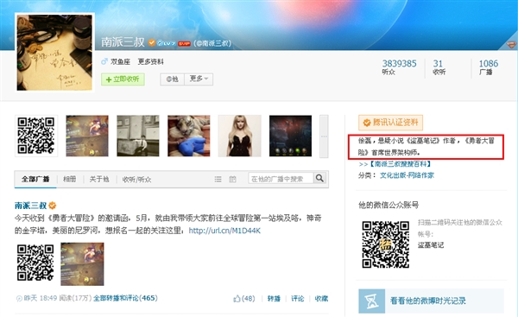Click the verified badge beside the post author name
Screen dimensions: 518x317
(52, 206)
